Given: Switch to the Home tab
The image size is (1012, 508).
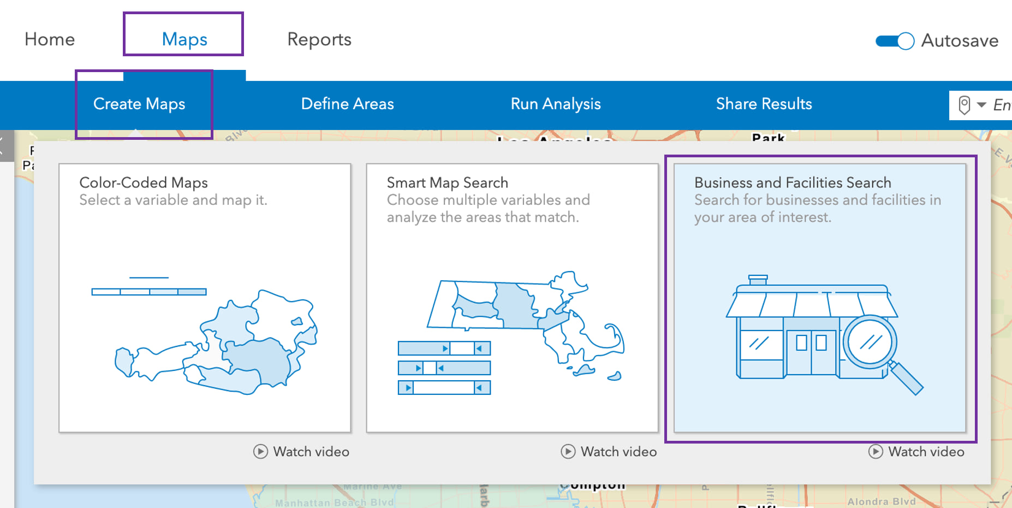Looking at the screenshot, I should pos(50,39).
